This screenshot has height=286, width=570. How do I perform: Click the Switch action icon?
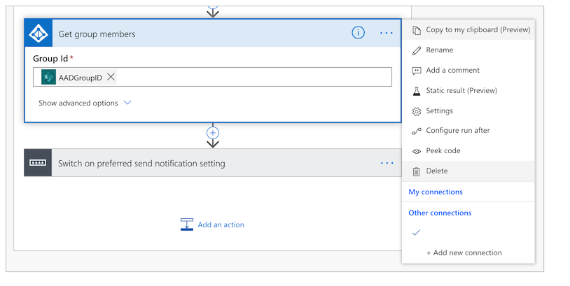click(38, 163)
